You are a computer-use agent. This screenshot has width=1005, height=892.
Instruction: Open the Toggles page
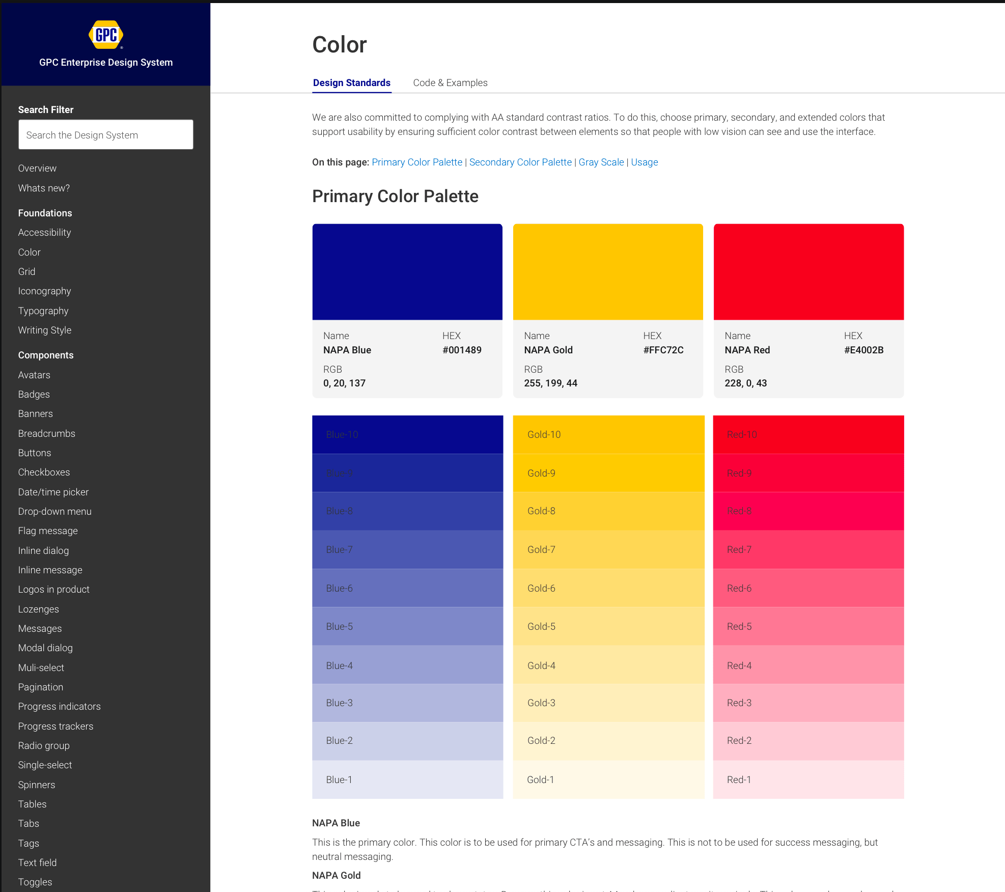point(35,882)
